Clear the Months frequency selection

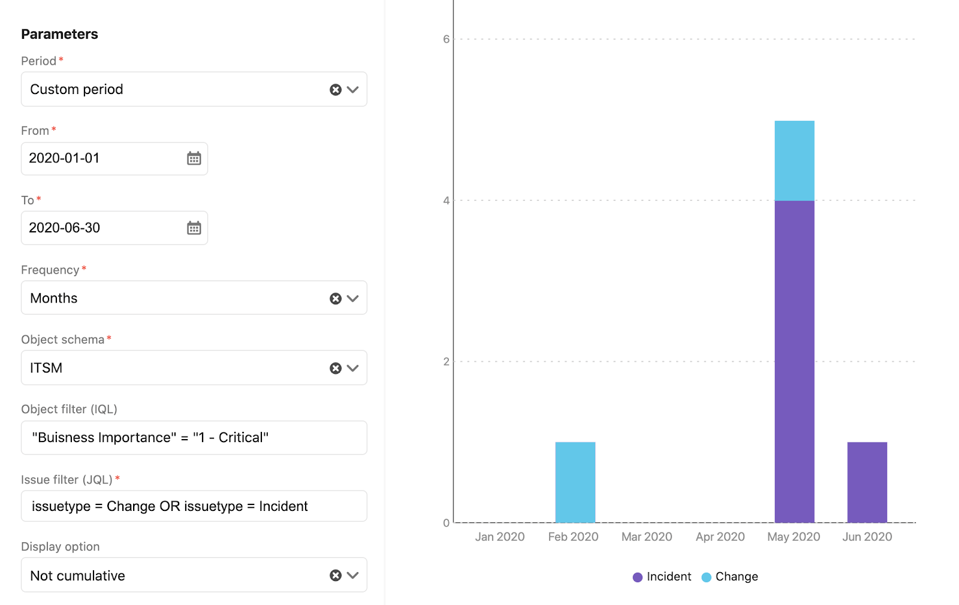coord(334,298)
